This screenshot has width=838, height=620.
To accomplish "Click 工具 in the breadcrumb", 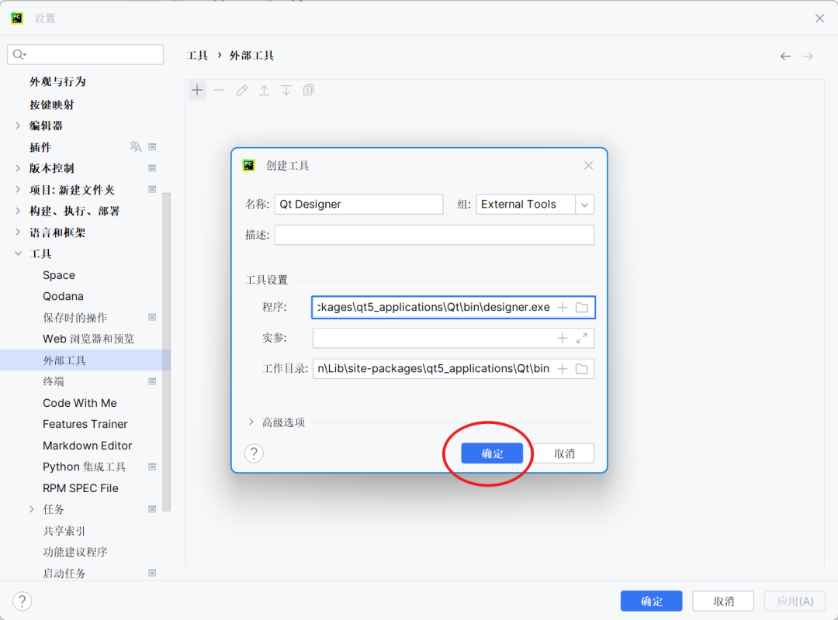I will click(197, 56).
